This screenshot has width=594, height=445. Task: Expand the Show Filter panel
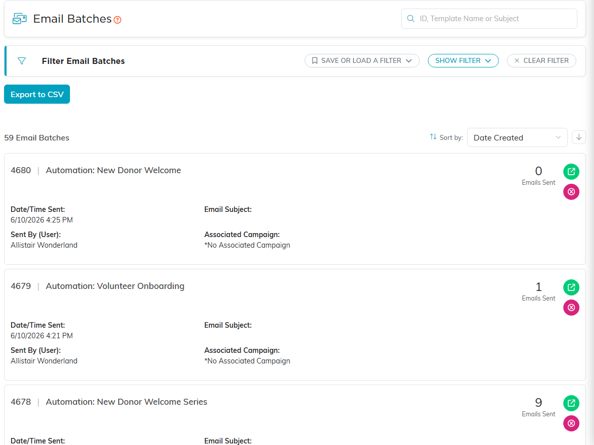tap(463, 60)
